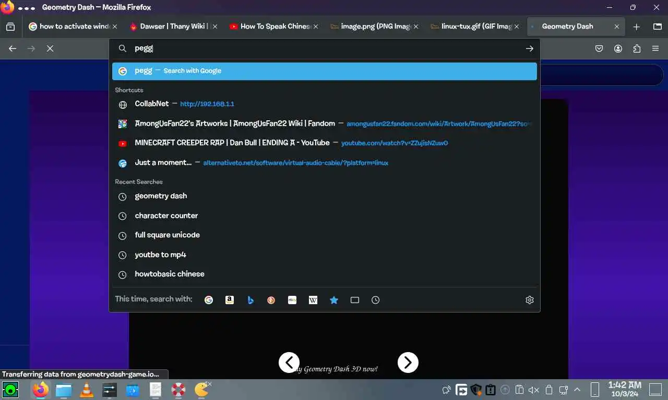668x400 pixels.
Task: Toggle the muted volume tray icon
Action: pyautogui.click(x=534, y=390)
